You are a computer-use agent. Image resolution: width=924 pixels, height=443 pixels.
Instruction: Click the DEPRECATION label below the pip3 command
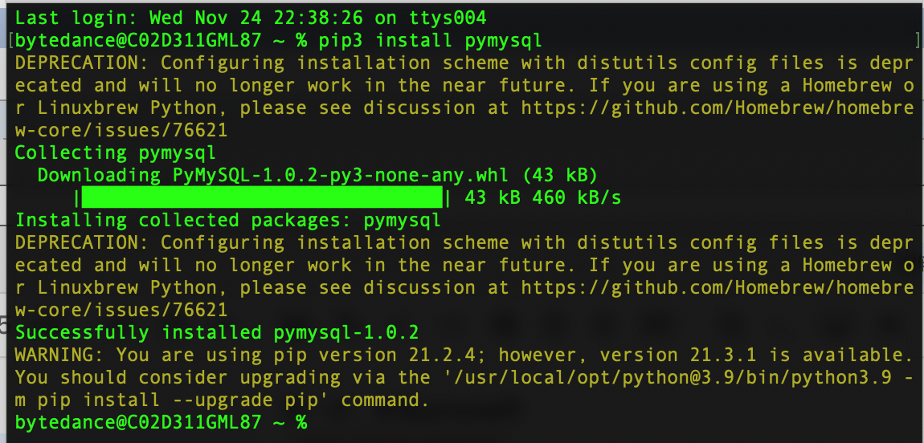[x=82, y=63]
